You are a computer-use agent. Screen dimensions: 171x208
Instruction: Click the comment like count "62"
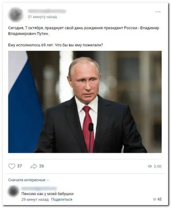pos(160,199)
